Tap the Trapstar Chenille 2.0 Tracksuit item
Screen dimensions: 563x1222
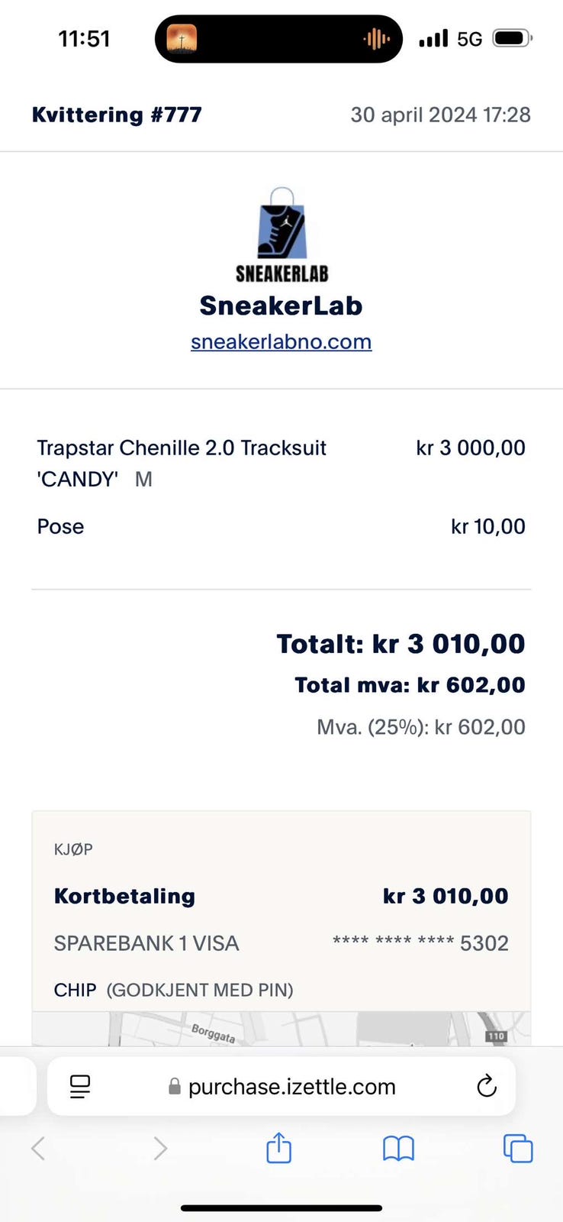(182, 463)
